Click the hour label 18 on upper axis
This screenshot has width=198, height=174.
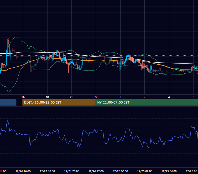tap(47, 97)
